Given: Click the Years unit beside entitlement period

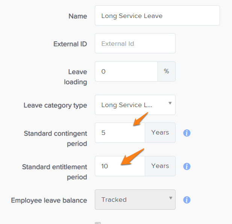Looking at the screenshot, I should pyautogui.click(x=160, y=166).
